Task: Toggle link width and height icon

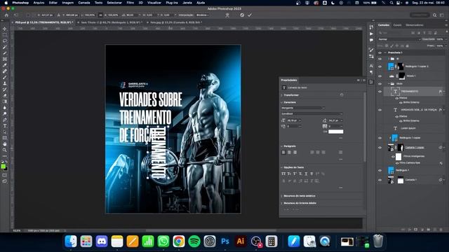Action: click(100, 15)
